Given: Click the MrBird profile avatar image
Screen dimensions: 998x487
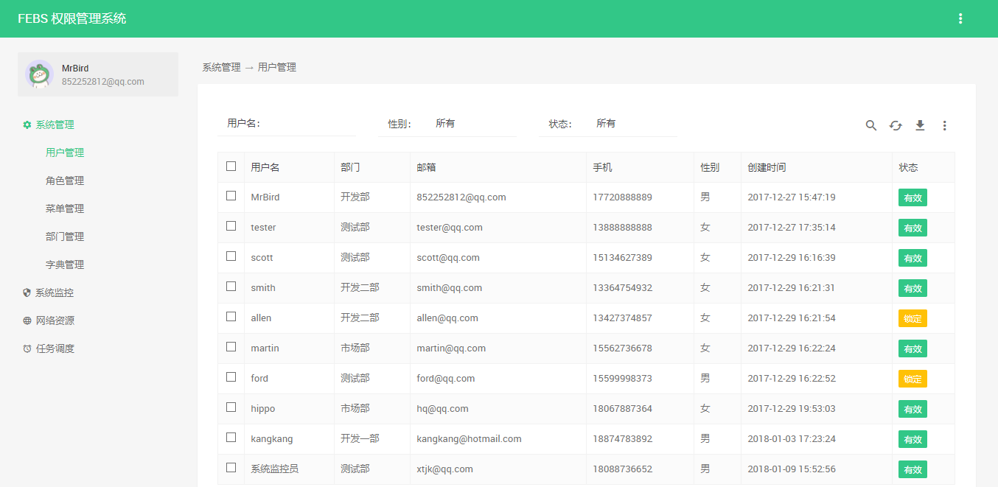Looking at the screenshot, I should point(39,74).
